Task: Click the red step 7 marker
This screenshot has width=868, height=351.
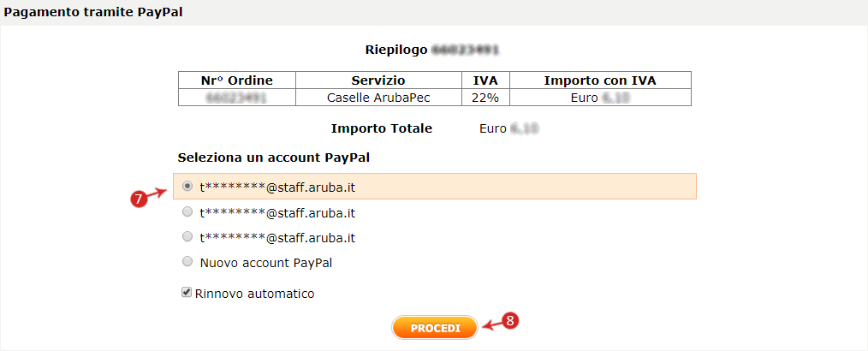Action: [140, 199]
